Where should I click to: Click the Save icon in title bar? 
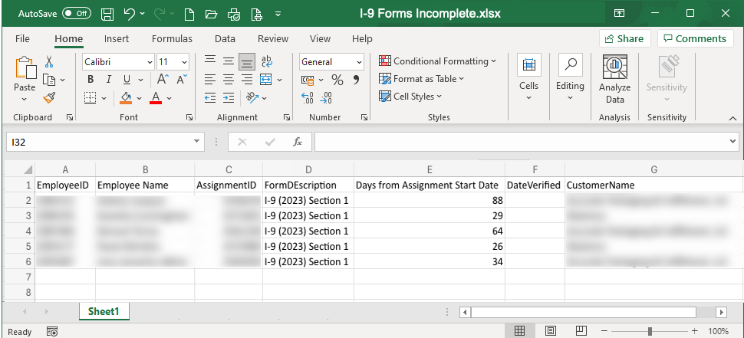(x=107, y=14)
